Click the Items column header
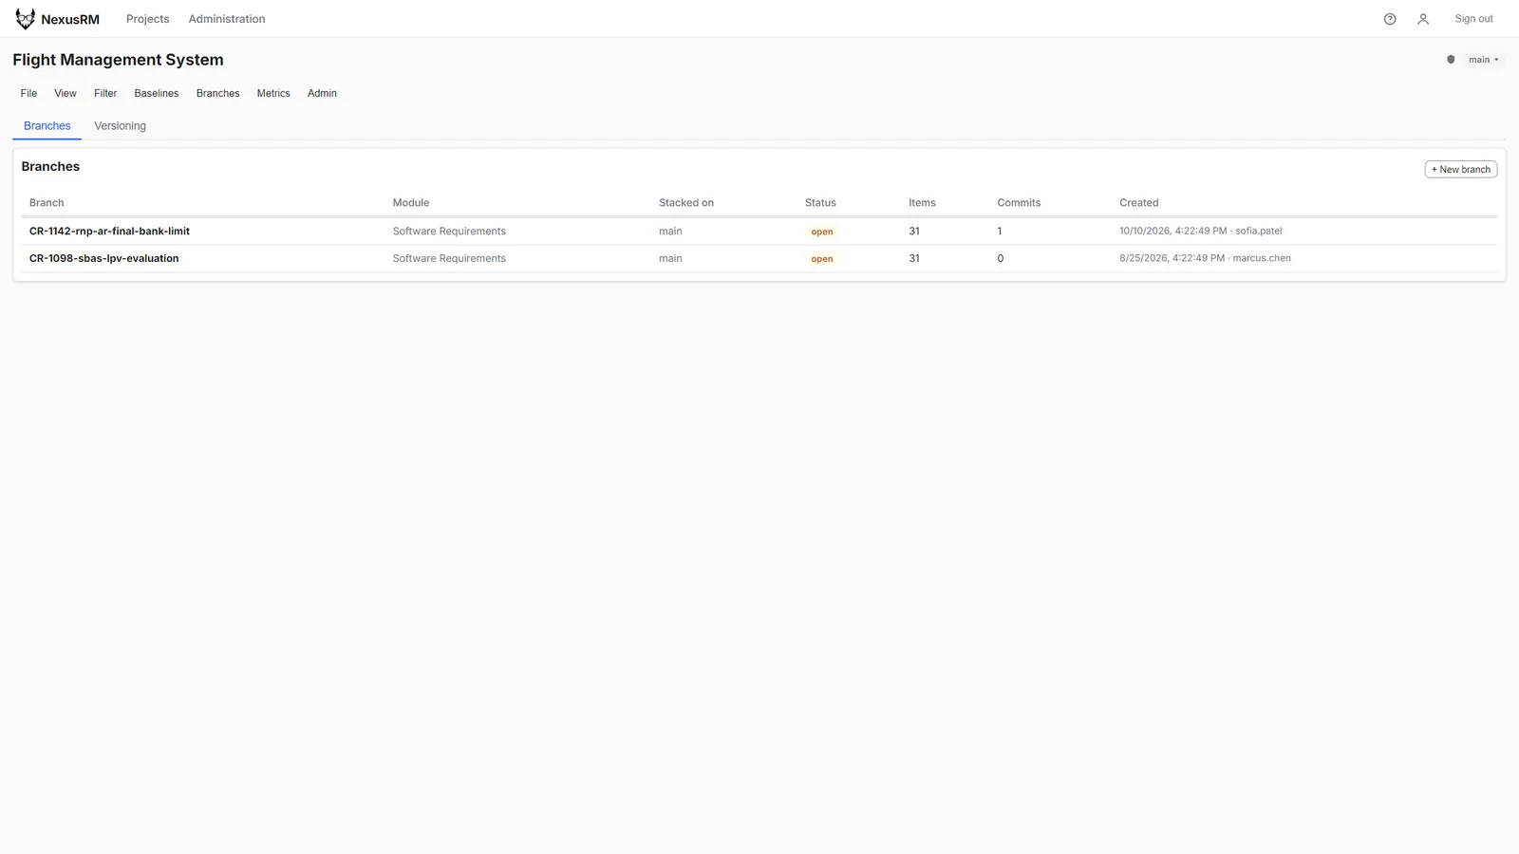The width and height of the screenshot is (1519, 854). pyautogui.click(x=922, y=203)
